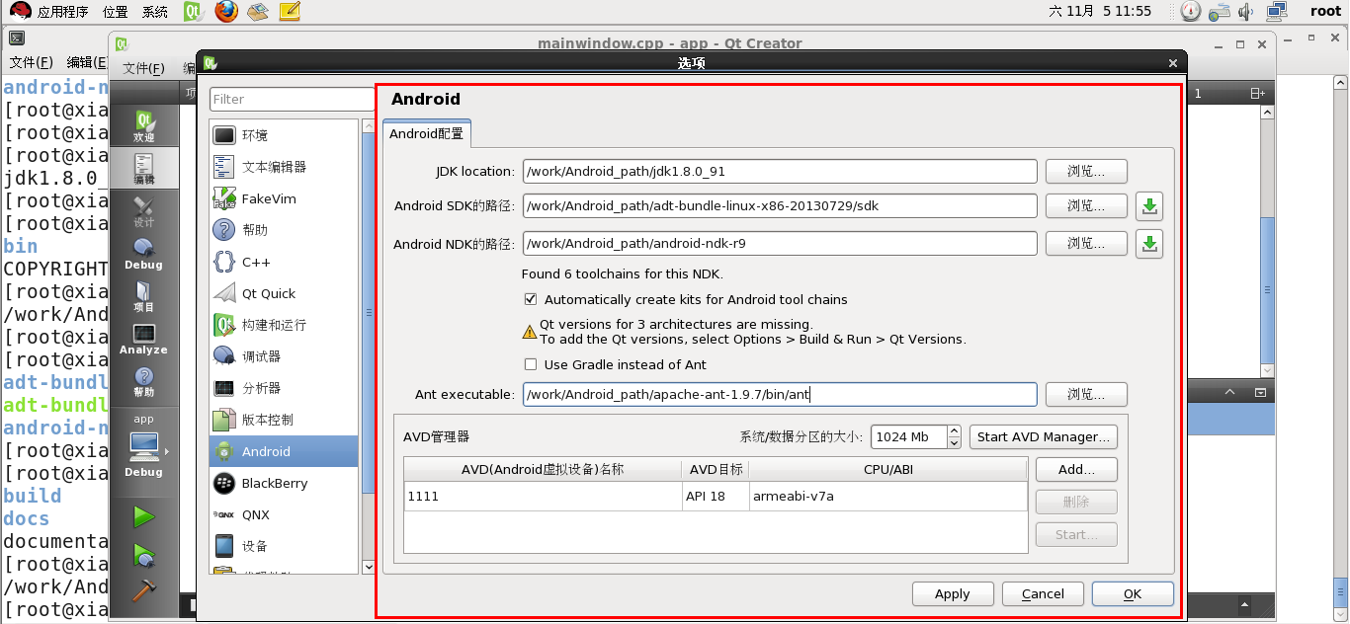The height and width of the screenshot is (624, 1350).
Task: Browse for Android NDK path
Action: [x=1086, y=243]
